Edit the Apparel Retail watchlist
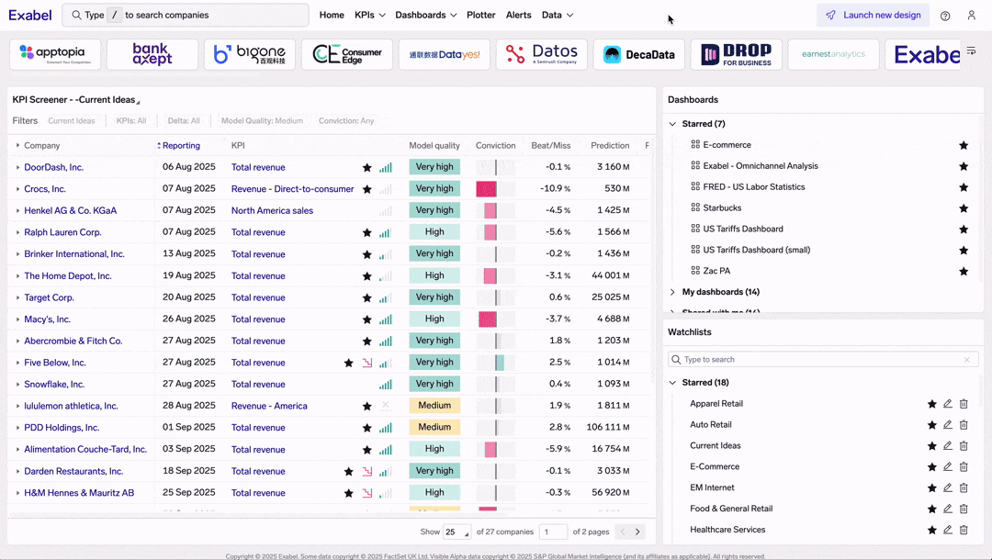The height and width of the screenshot is (560, 992). [947, 403]
